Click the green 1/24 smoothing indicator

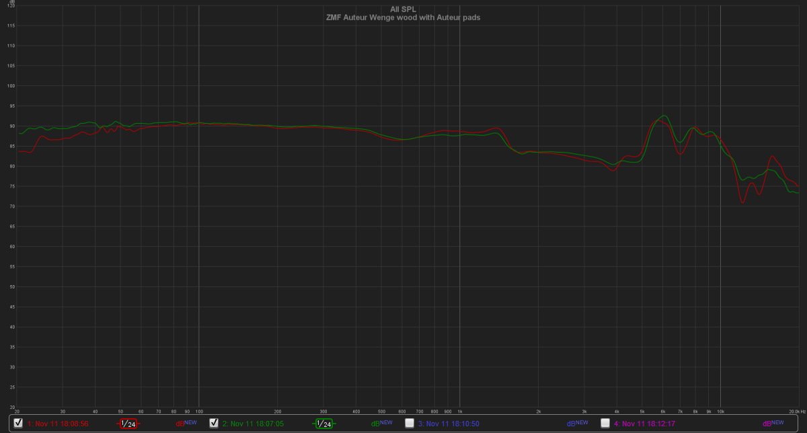(324, 424)
